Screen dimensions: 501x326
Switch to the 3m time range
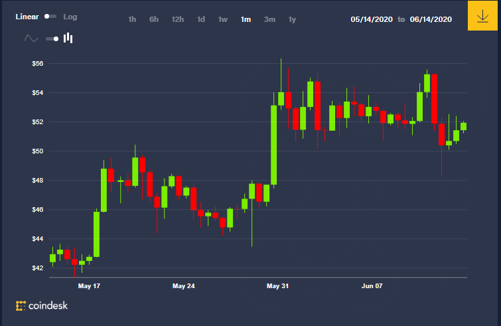pos(269,19)
